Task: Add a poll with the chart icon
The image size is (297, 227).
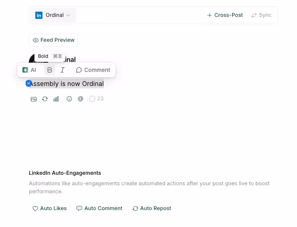Action: [x=56, y=99]
